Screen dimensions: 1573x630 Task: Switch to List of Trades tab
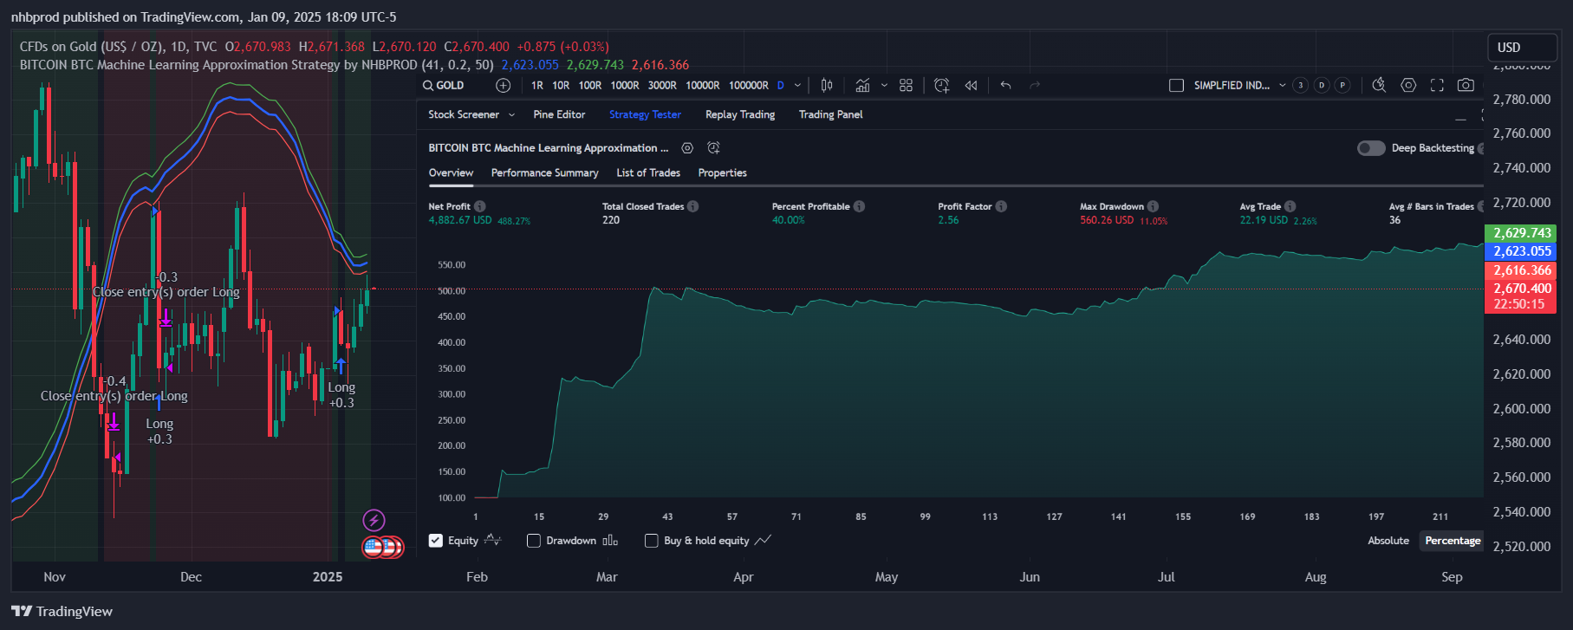click(648, 173)
